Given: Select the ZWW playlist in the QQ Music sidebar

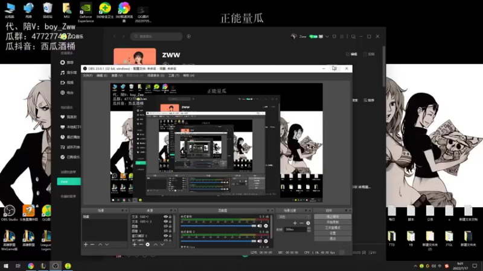Looking at the screenshot, I should (x=69, y=182).
